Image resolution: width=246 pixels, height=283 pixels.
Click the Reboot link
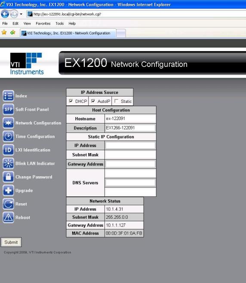coord(23,217)
